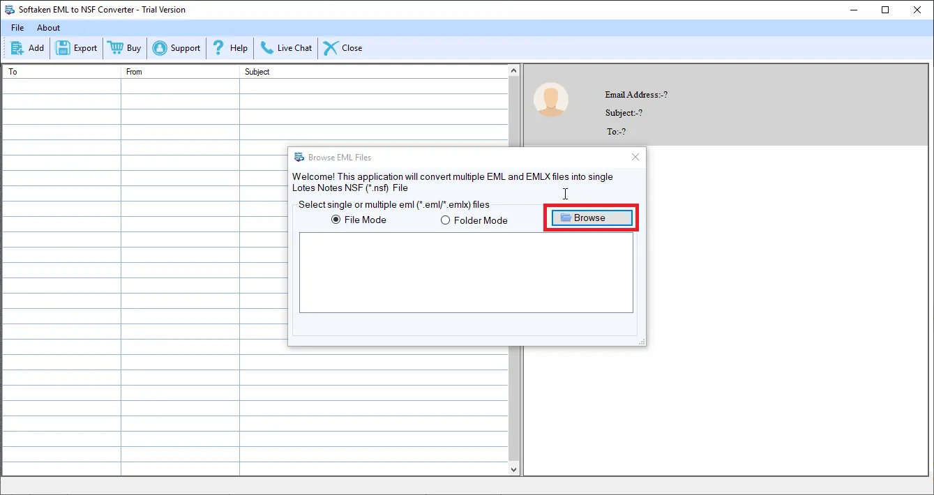Open the About menu

point(49,28)
